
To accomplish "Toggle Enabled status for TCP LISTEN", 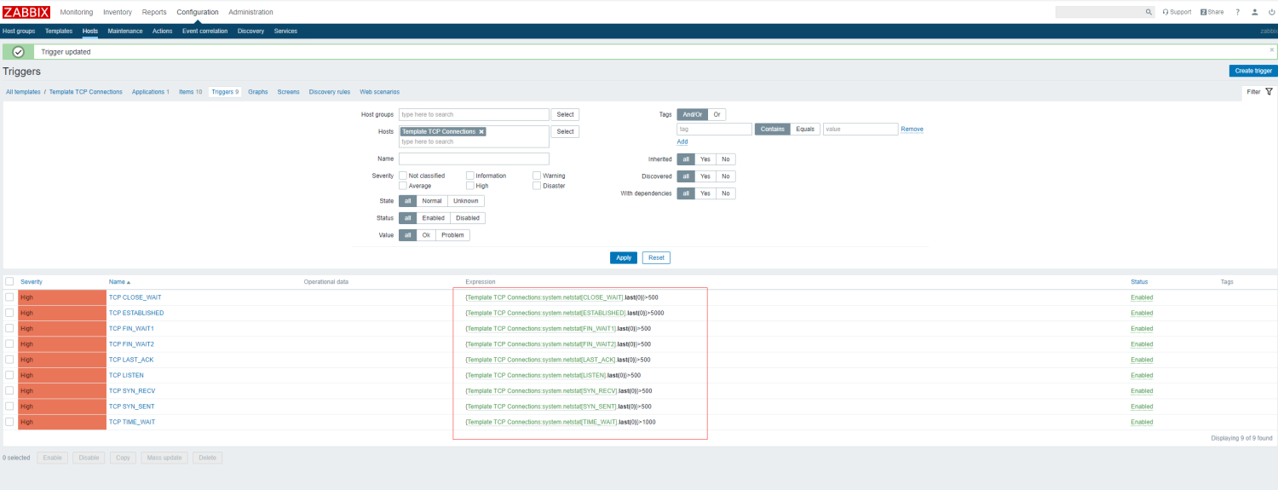I will [1142, 375].
